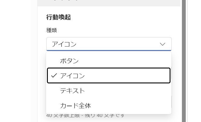Viewport: 201px width, 122px height.
Task: Click the empty space left of テキスト option
Action: [x=53, y=91]
